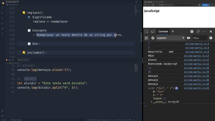
Task: Click the text 'replace = reemplazar'
Action: (x=50, y=22)
